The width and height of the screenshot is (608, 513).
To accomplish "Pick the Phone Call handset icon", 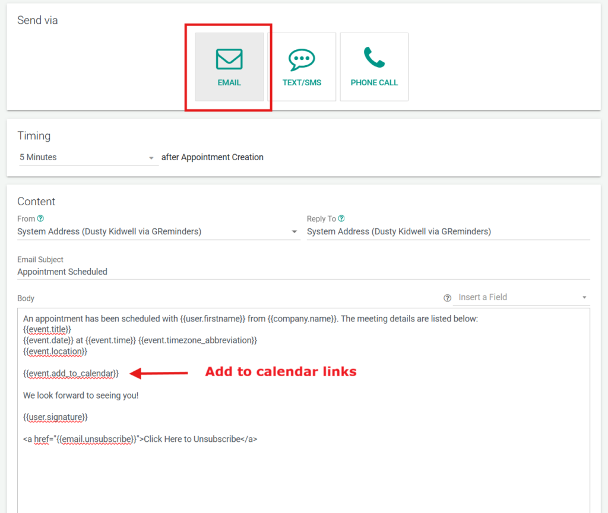I will pos(374,58).
